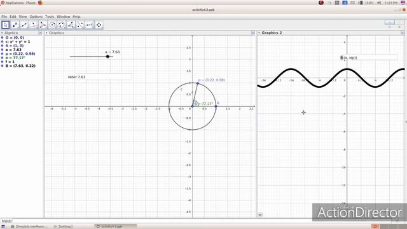Click the Firefox launcher in top panel
The width and height of the screenshot is (407, 229).
point(40,3)
